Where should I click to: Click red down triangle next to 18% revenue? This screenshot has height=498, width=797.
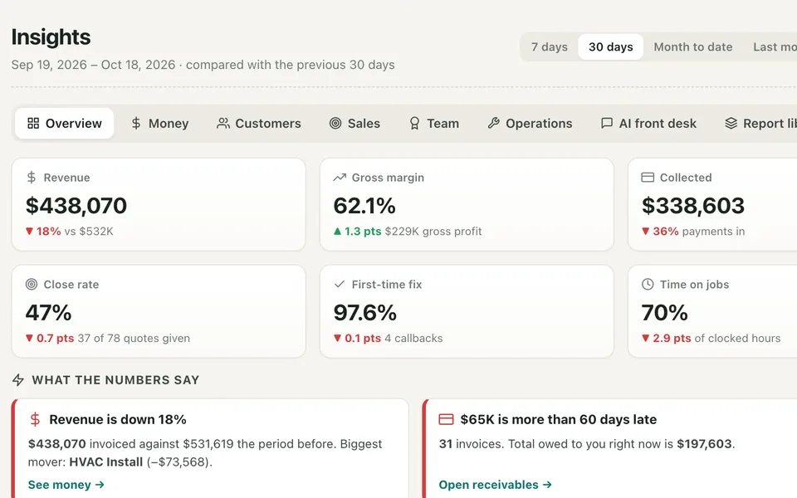coord(30,232)
